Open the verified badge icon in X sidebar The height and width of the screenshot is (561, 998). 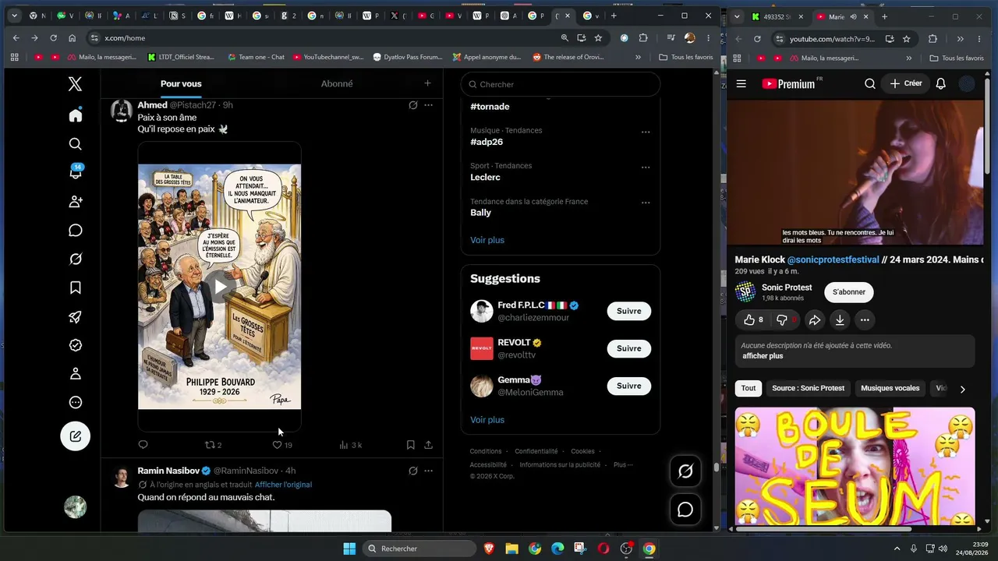(x=76, y=345)
